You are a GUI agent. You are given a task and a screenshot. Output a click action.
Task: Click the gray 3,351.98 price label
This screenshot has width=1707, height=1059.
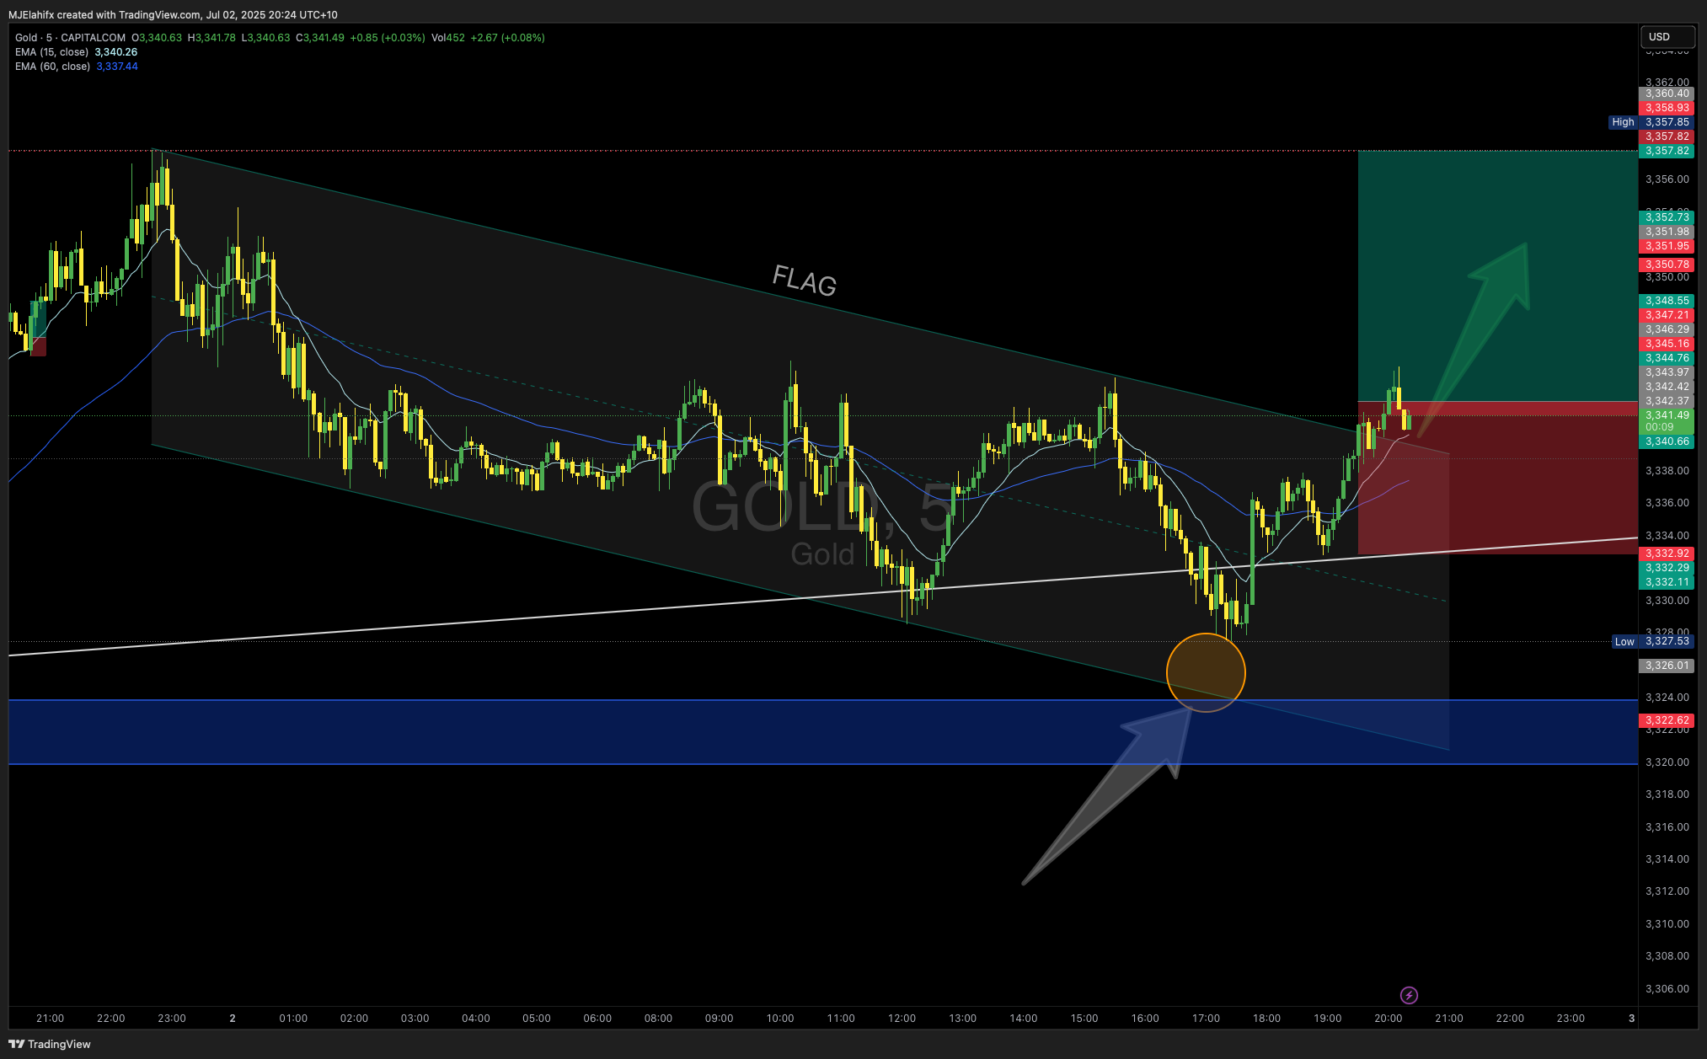coord(1667,232)
